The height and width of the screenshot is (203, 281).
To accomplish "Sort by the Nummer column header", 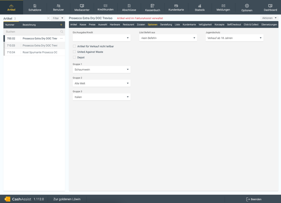I will [10, 25].
